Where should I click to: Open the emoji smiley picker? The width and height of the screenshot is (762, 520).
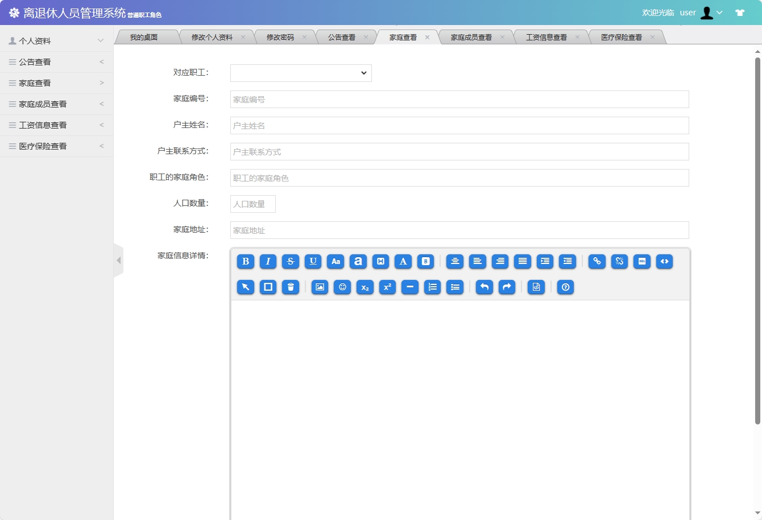[x=342, y=287]
